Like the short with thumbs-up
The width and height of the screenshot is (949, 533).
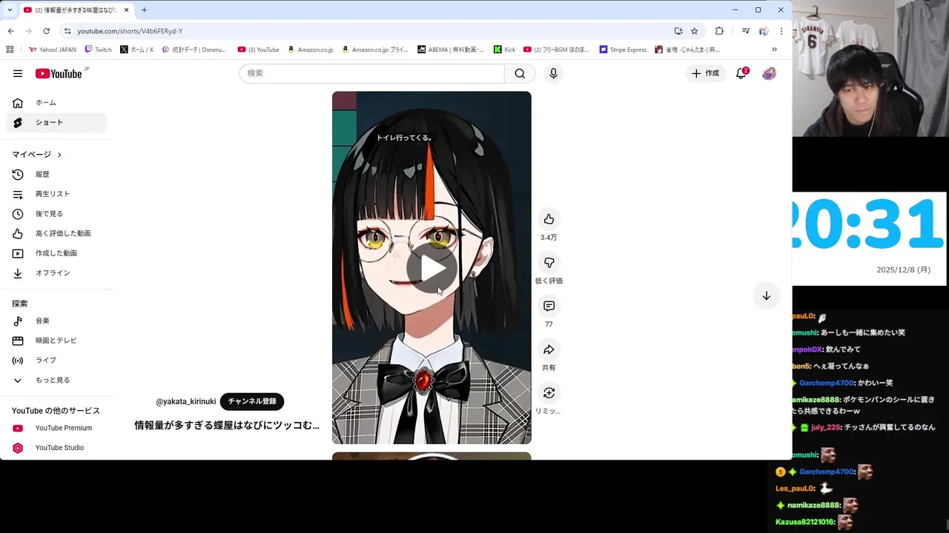(549, 219)
